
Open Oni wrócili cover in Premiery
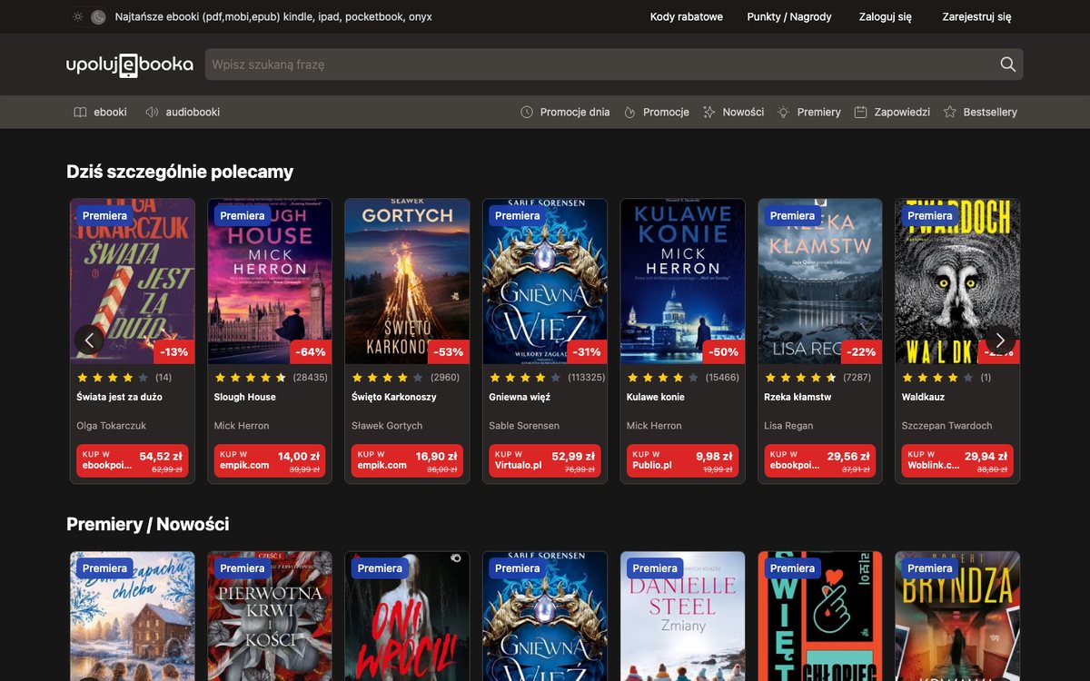point(407,617)
